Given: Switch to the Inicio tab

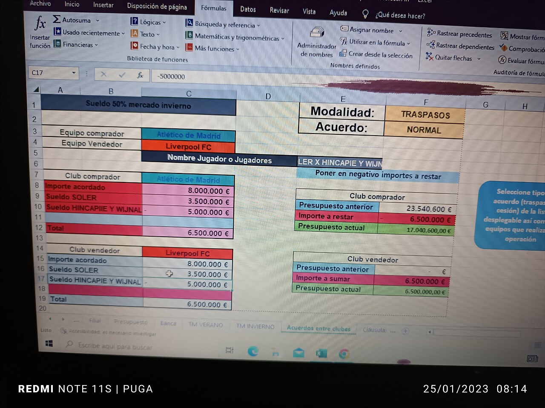Looking at the screenshot, I should (72, 4).
